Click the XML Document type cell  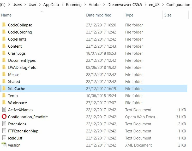click(x=138, y=145)
